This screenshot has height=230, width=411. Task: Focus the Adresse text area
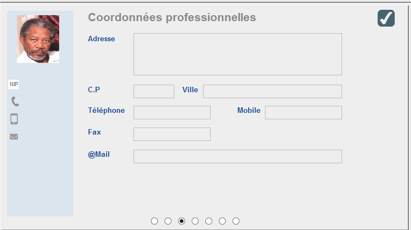[x=238, y=54]
